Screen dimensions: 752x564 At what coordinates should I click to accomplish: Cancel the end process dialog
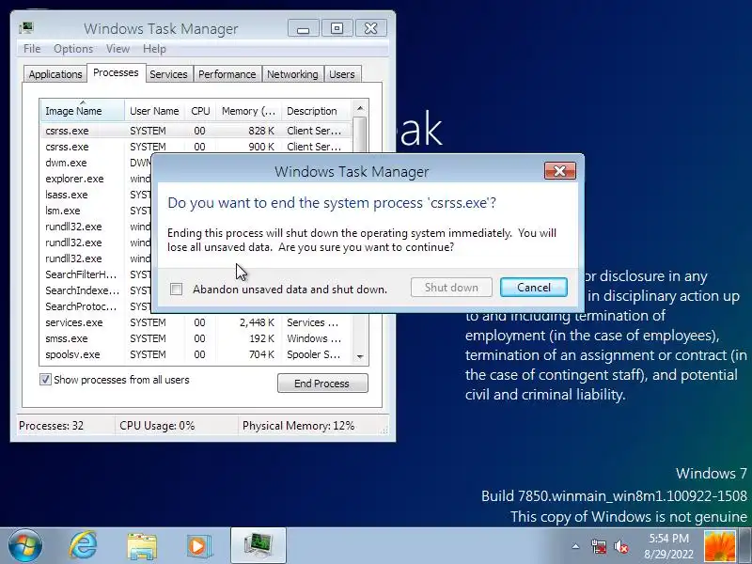(534, 288)
